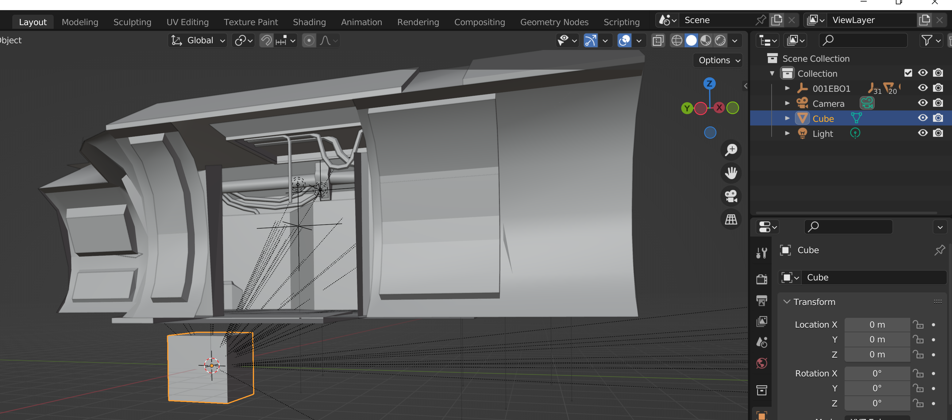
Task: Collapse the Collection tree item
Action: 772,73
